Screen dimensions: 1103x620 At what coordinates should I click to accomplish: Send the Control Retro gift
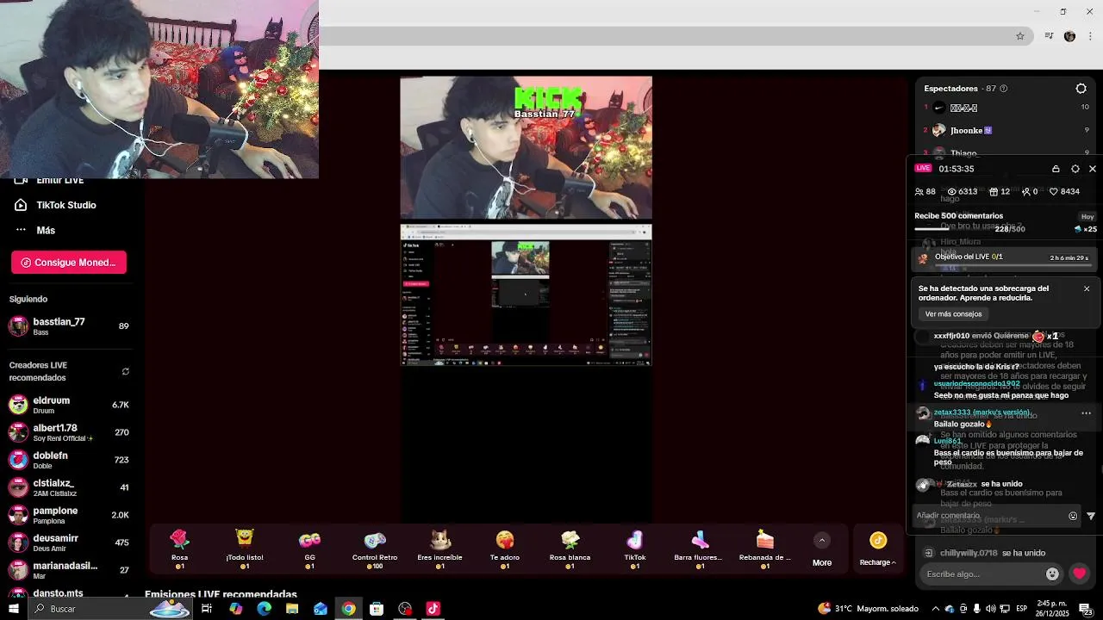coord(375,549)
